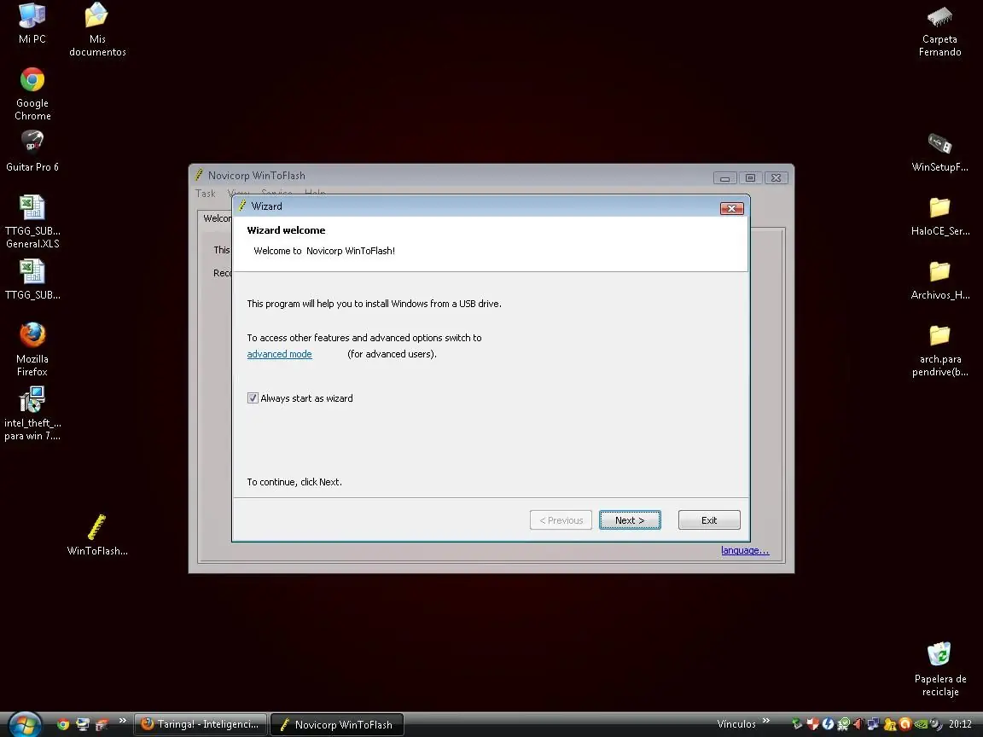Click the Vínculos toolbar label
The image size is (983, 737).
point(736,724)
